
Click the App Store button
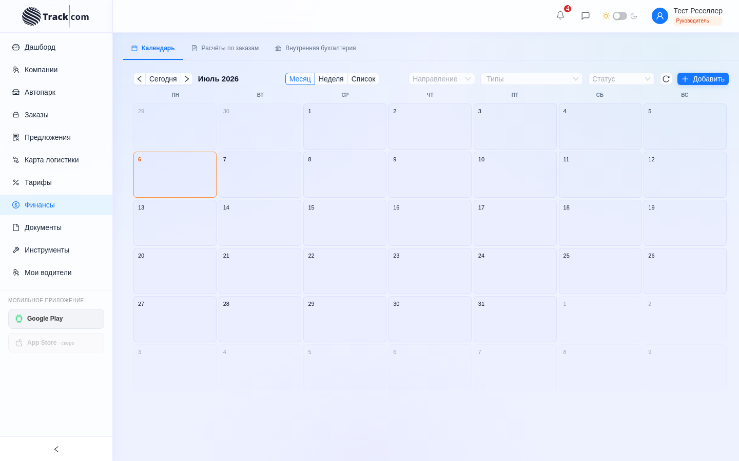click(56, 343)
